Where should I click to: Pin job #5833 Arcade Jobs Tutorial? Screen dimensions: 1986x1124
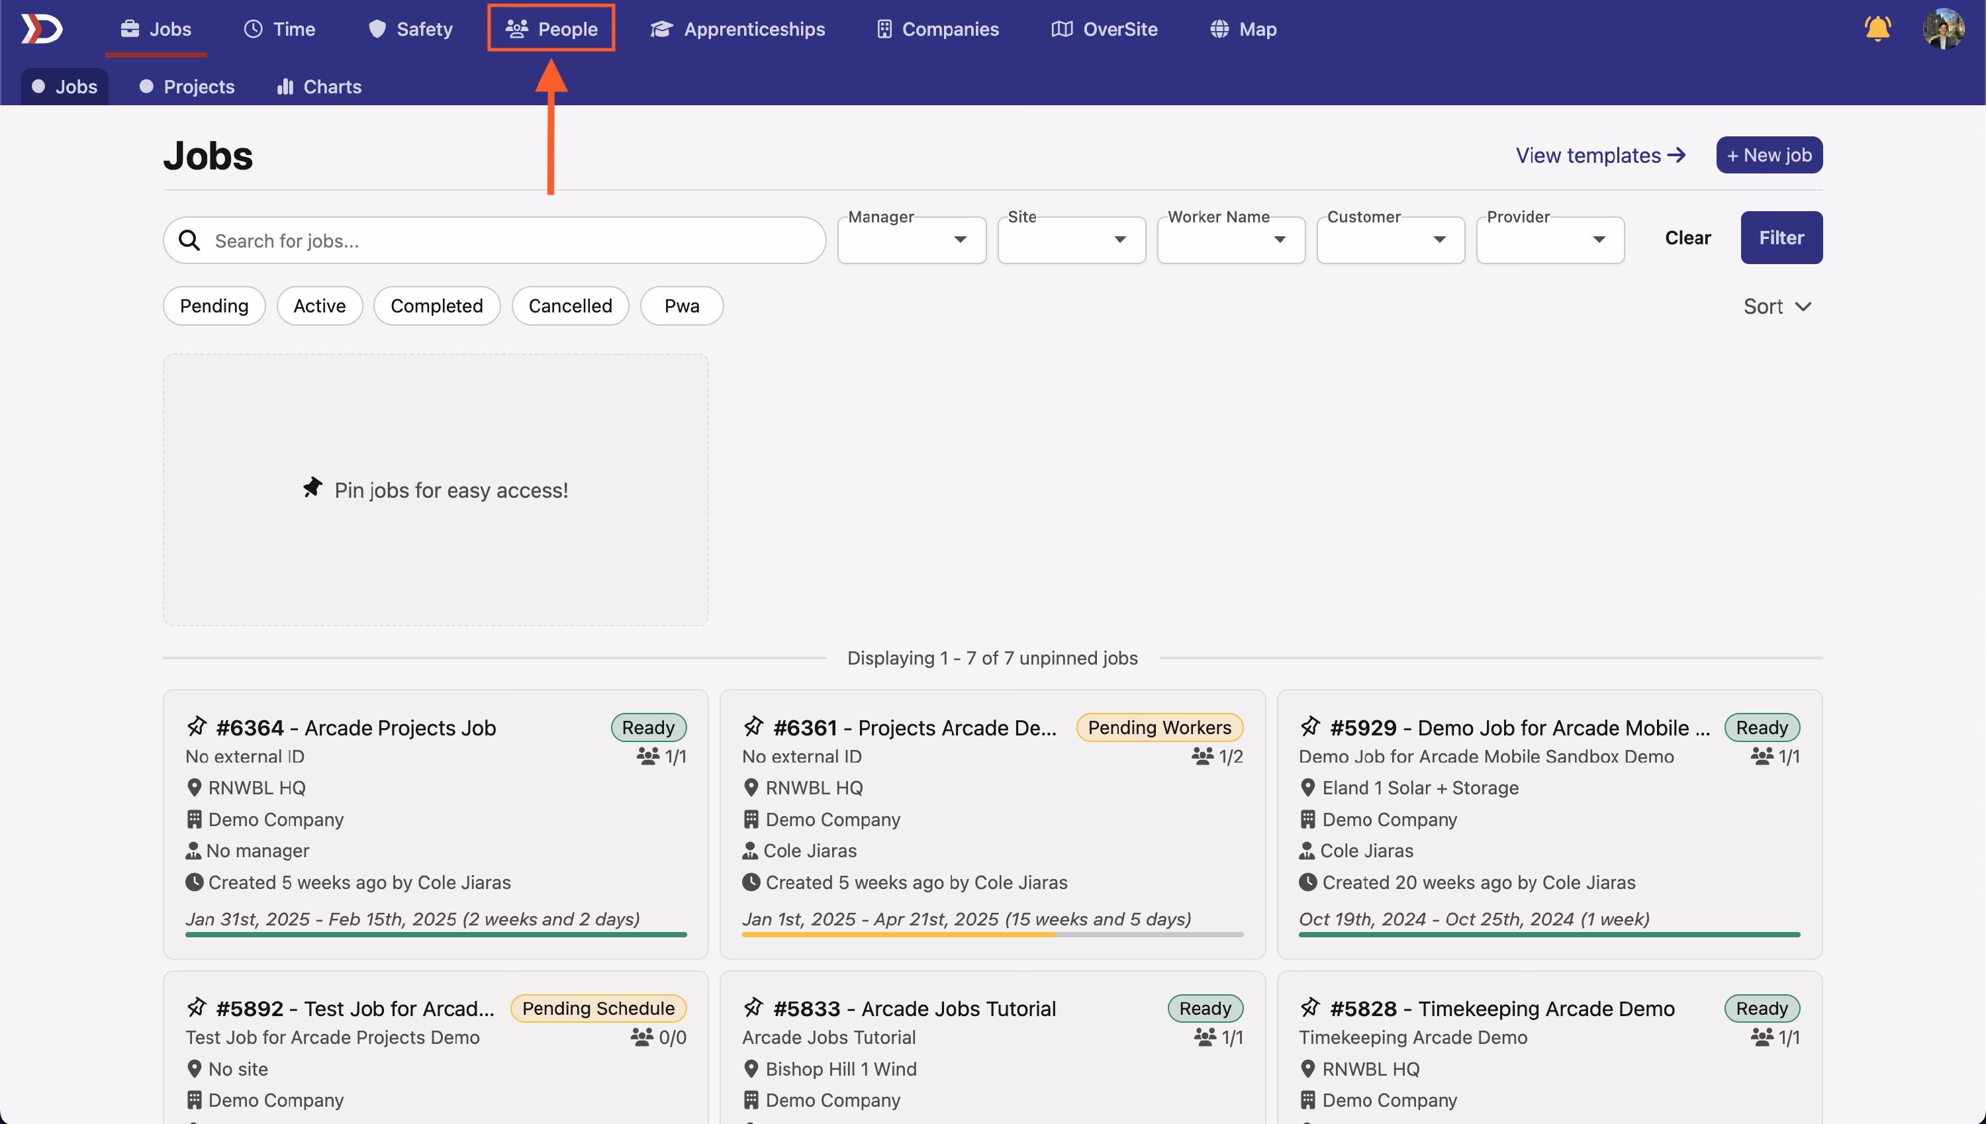tap(753, 1007)
